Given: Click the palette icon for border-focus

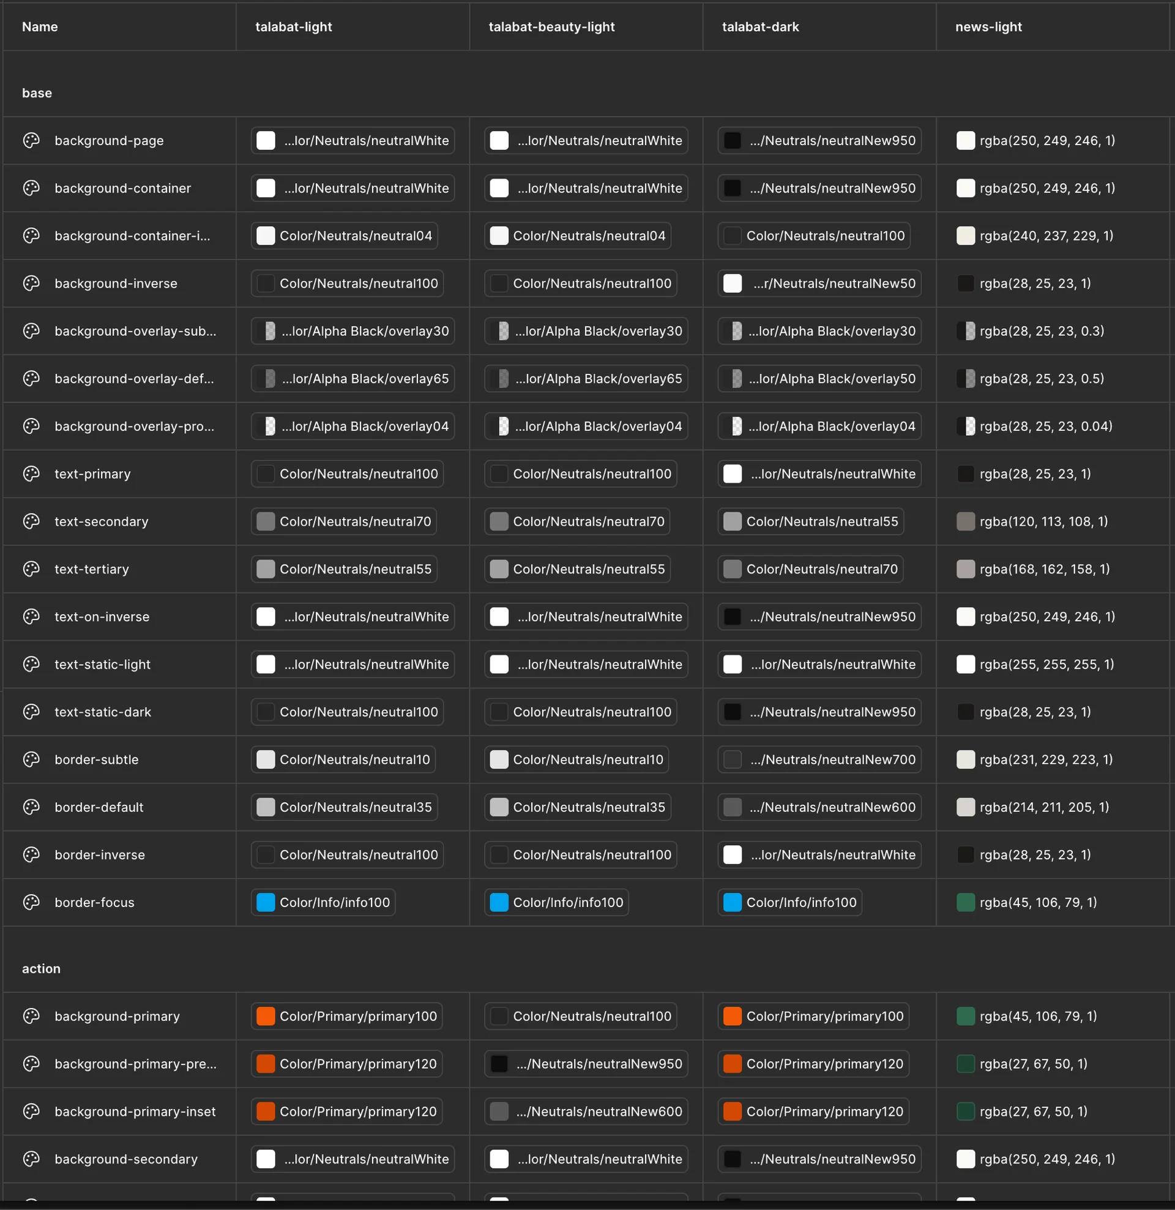Looking at the screenshot, I should click(x=31, y=902).
